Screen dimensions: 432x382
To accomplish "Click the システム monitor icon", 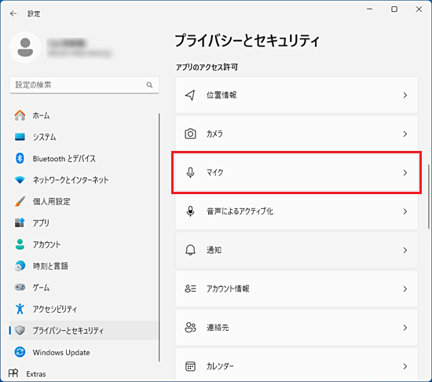I will (x=20, y=137).
